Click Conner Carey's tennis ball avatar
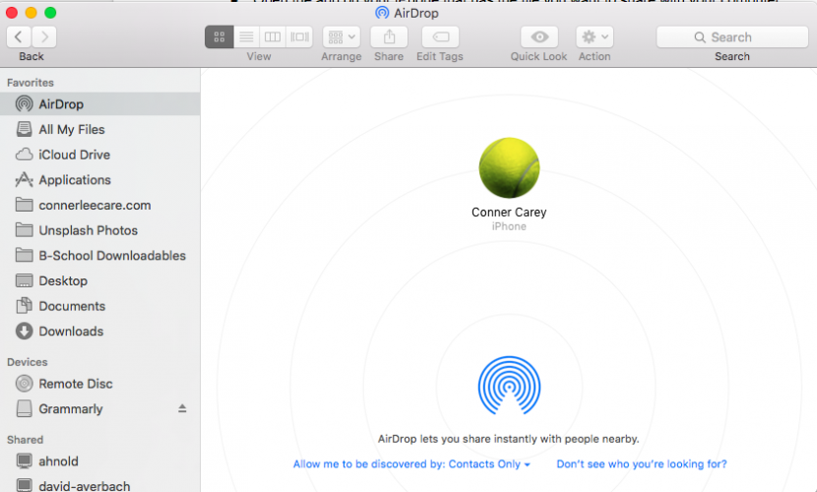The height and width of the screenshot is (492, 817). point(509,167)
